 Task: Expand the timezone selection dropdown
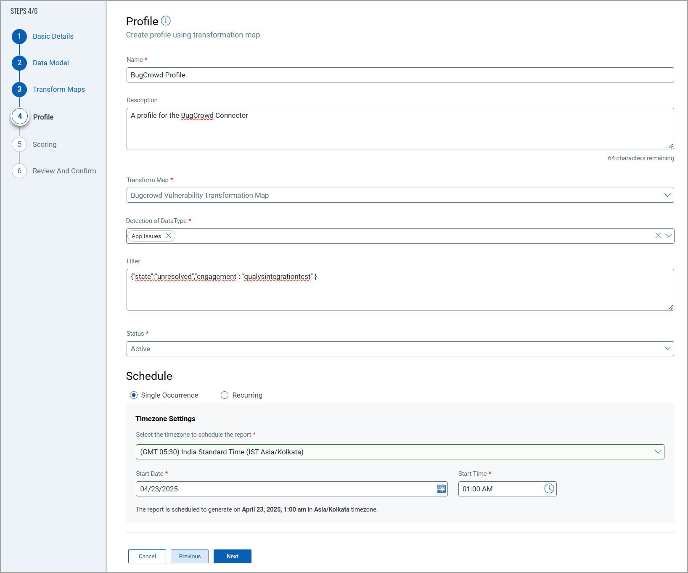click(x=658, y=452)
